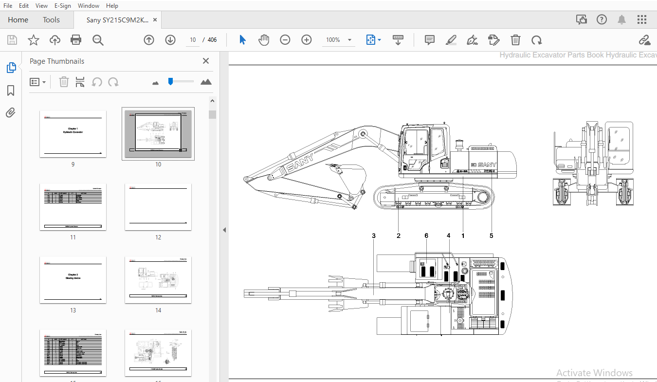Click the edit page pencil icon
This screenshot has width=657, height=382.
[x=494, y=40]
